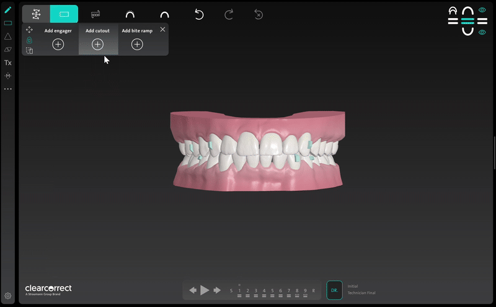This screenshot has height=307, width=496.
Task: Step to next stage with forward arrow
Action: click(217, 290)
